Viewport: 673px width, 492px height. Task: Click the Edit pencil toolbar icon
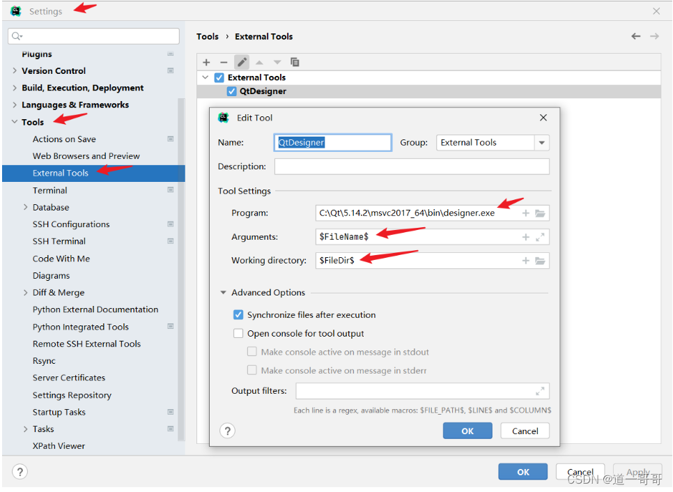pos(242,62)
